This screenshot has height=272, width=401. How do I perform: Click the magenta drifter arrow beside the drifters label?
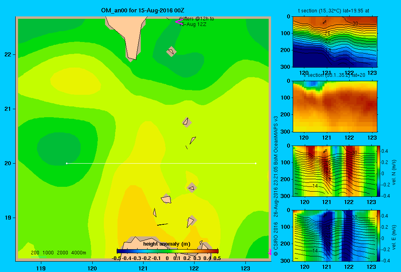179,22
